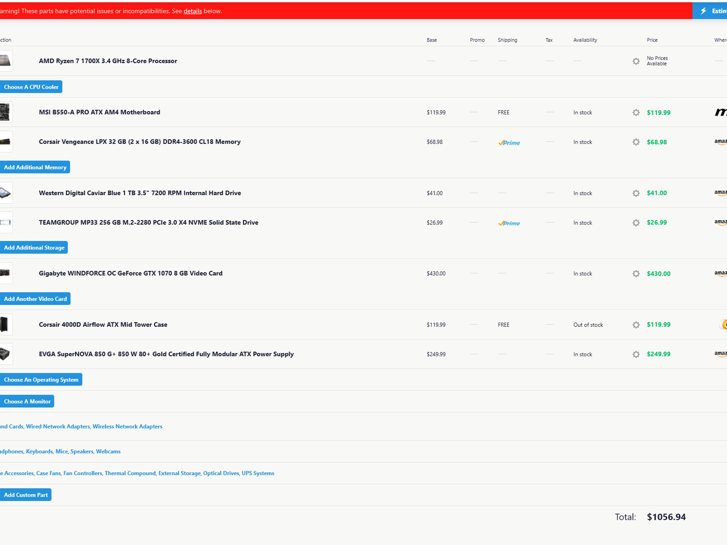Open Corsair Vengeance LPX memory thumbnail
This screenshot has height=545, width=727.
pos(6,142)
